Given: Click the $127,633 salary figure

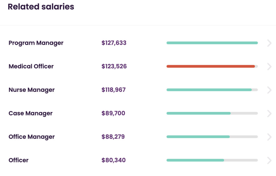Looking at the screenshot, I should (x=114, y=43).
